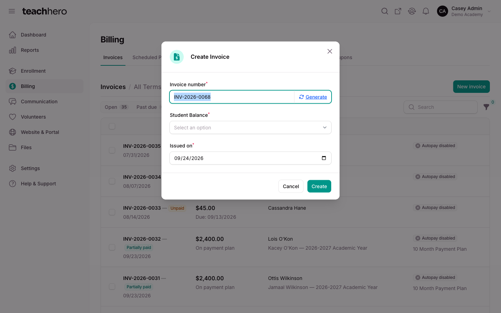Click the invoices Search field

point(440,107)
